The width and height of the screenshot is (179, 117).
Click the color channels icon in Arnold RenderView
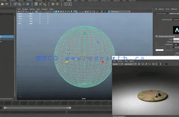[x=146, y=64]
